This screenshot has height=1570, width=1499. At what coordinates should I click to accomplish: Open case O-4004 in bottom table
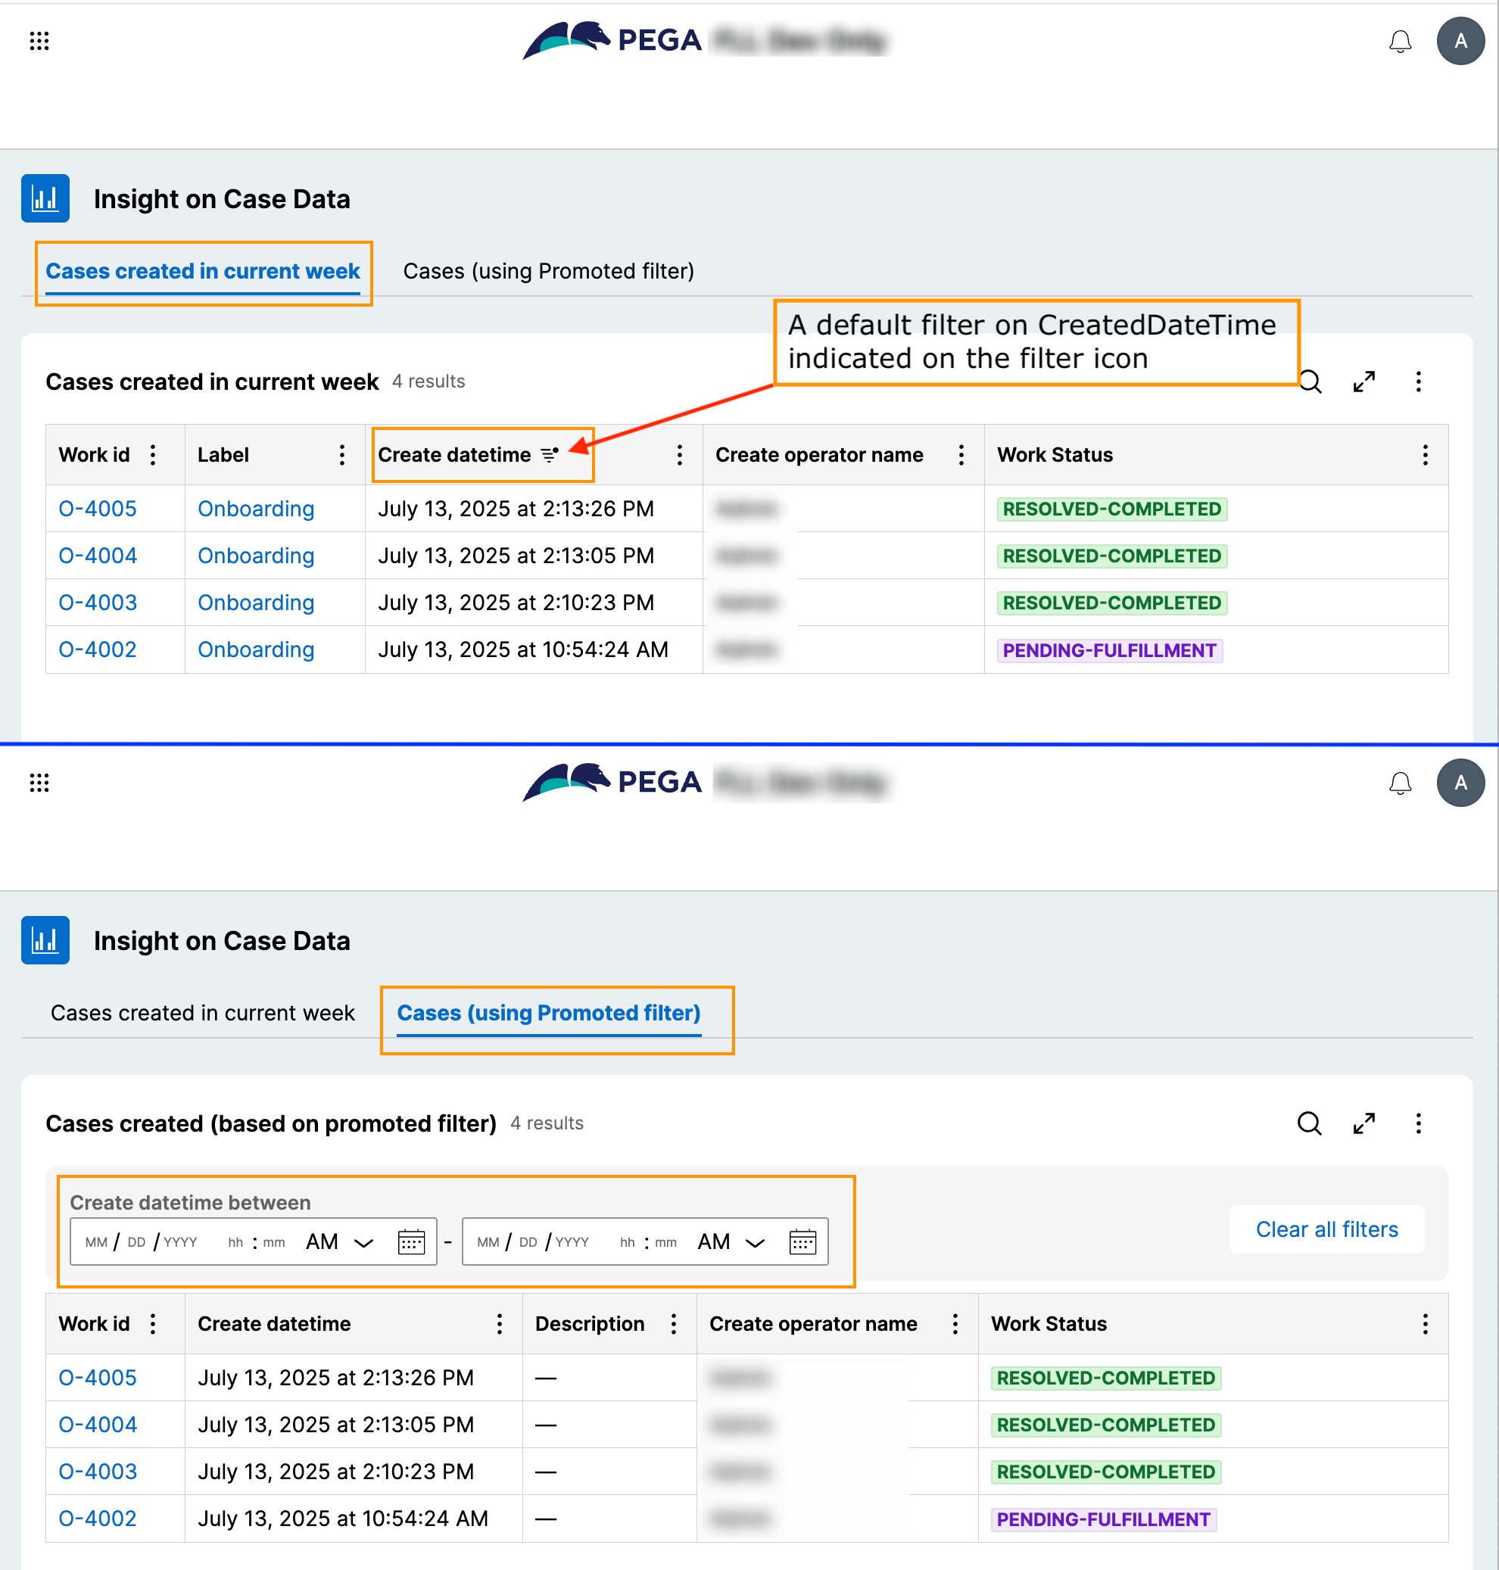coord(98,1425)
